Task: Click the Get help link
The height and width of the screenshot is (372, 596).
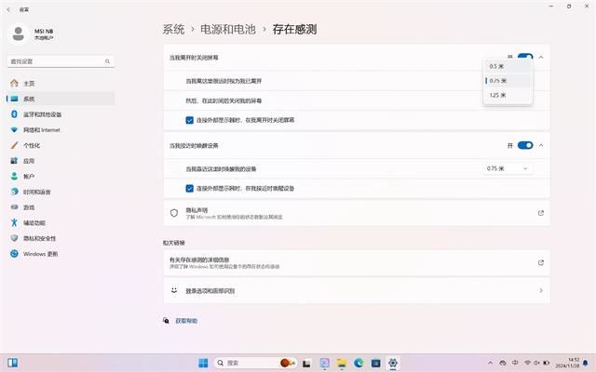Action: point(186,321)
